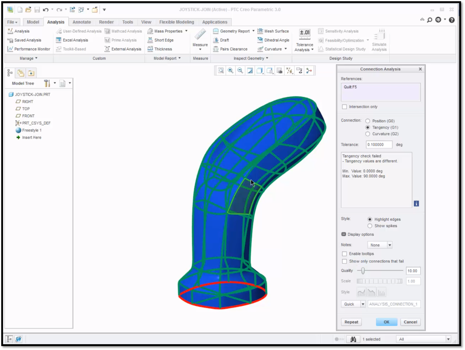Open External Analysis

(123, 49)
